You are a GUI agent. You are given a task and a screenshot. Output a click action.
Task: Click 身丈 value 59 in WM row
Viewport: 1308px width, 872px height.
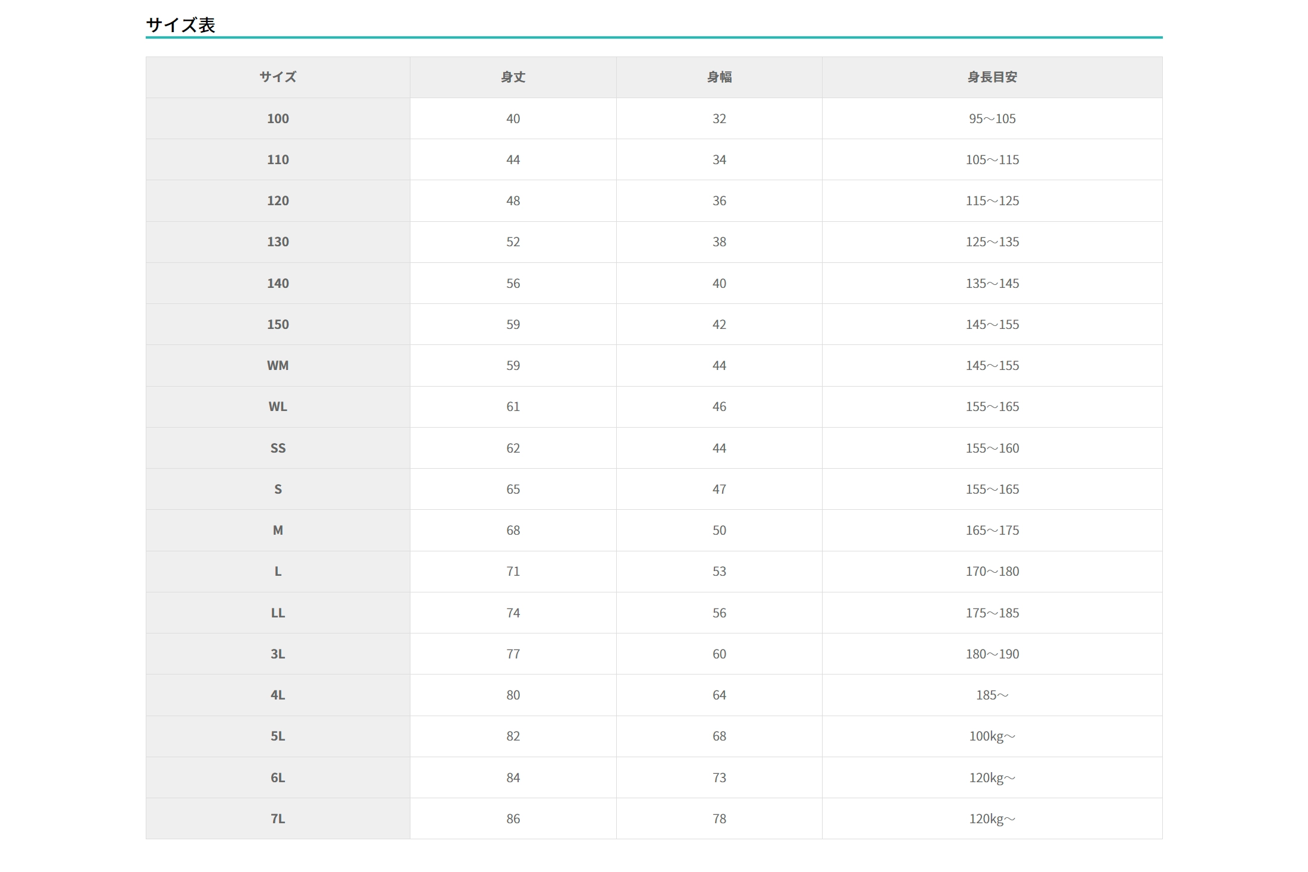tap(513, 365)
